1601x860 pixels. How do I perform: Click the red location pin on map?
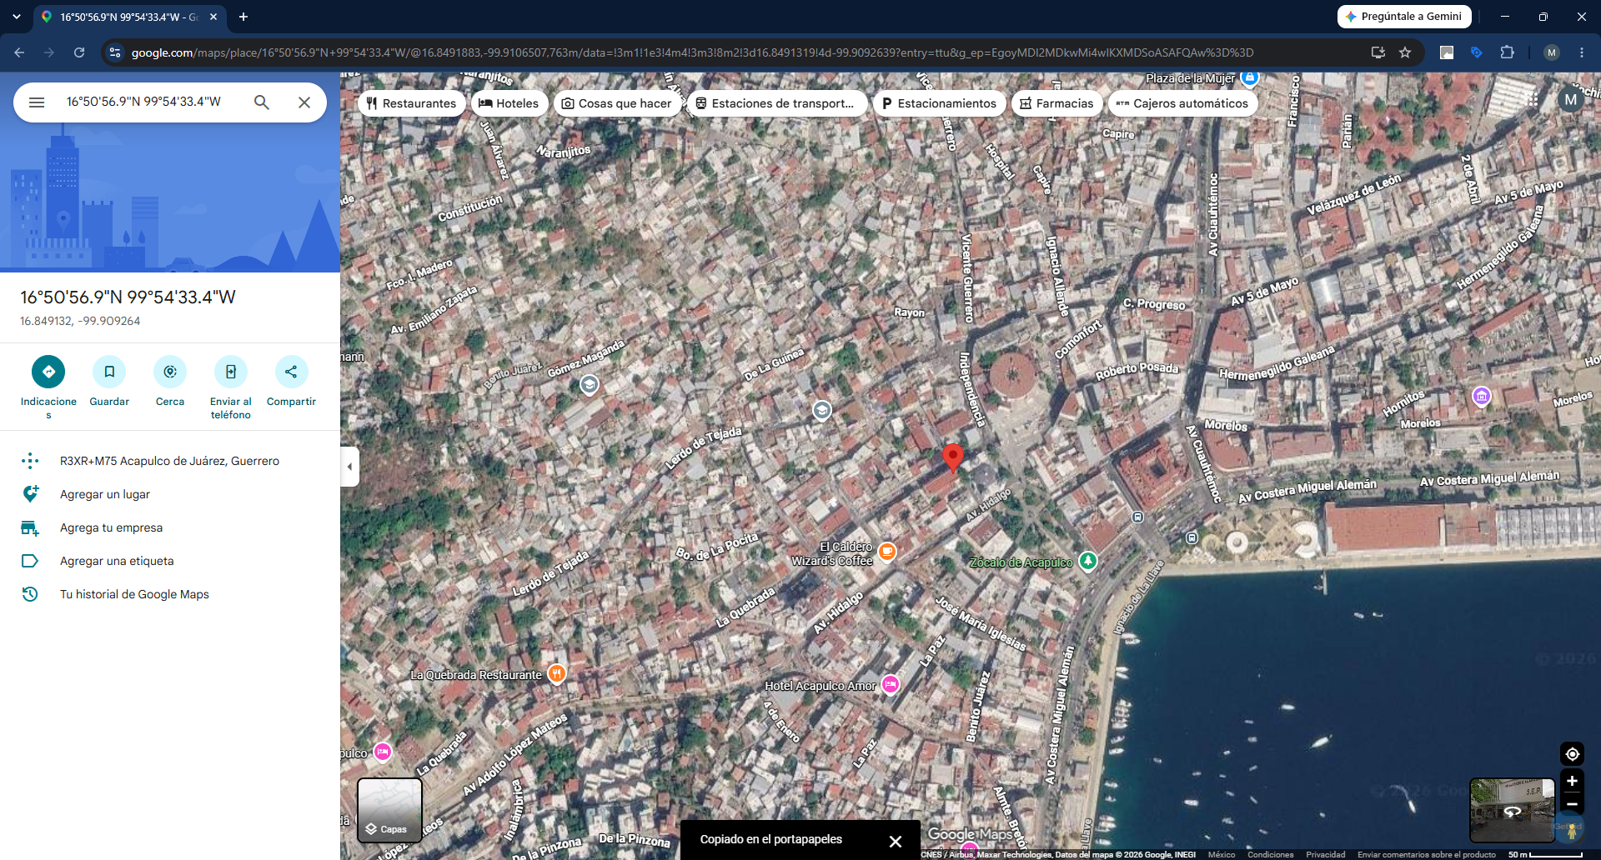coord(952,457)
